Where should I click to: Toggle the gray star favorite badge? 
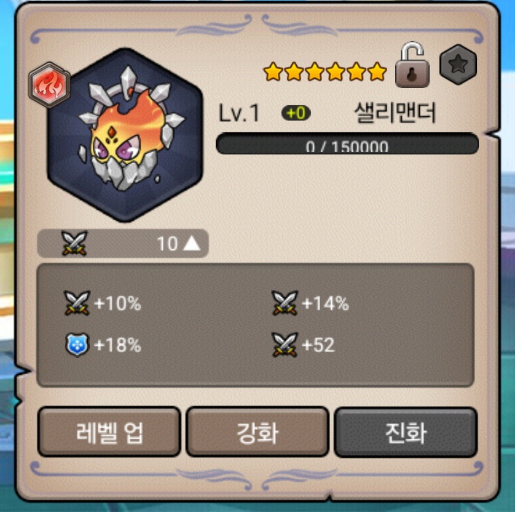[458, 65]
